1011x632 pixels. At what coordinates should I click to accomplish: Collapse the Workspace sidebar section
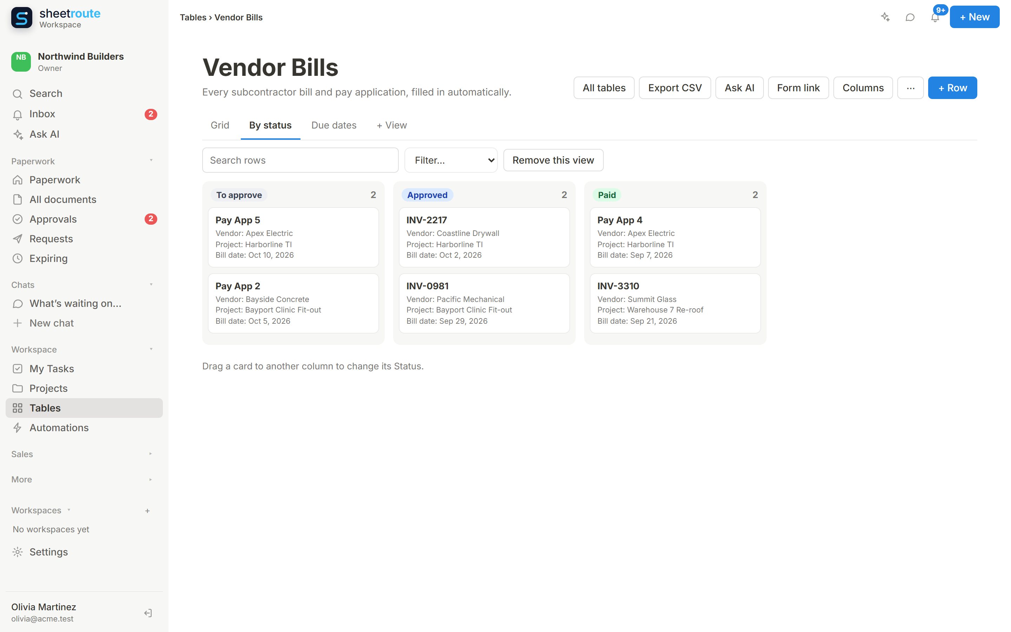(151, 349)
